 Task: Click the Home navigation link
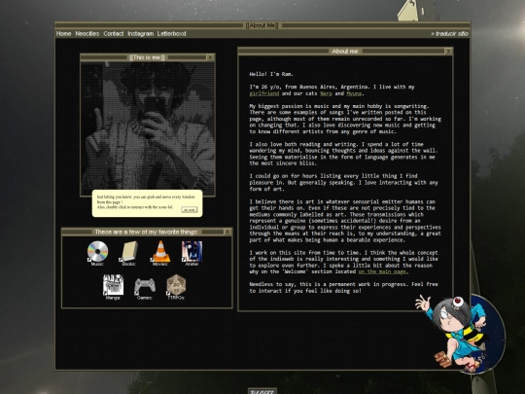point(63,33)
